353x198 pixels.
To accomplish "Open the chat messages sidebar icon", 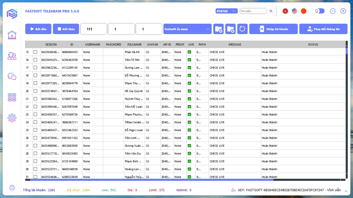I will pos(12,76).
